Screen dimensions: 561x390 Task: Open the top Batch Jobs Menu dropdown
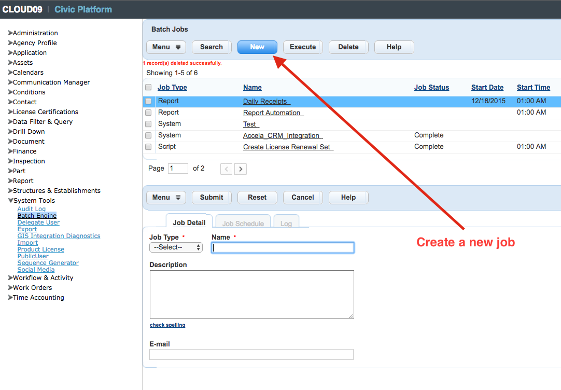[x=166, y=47]
